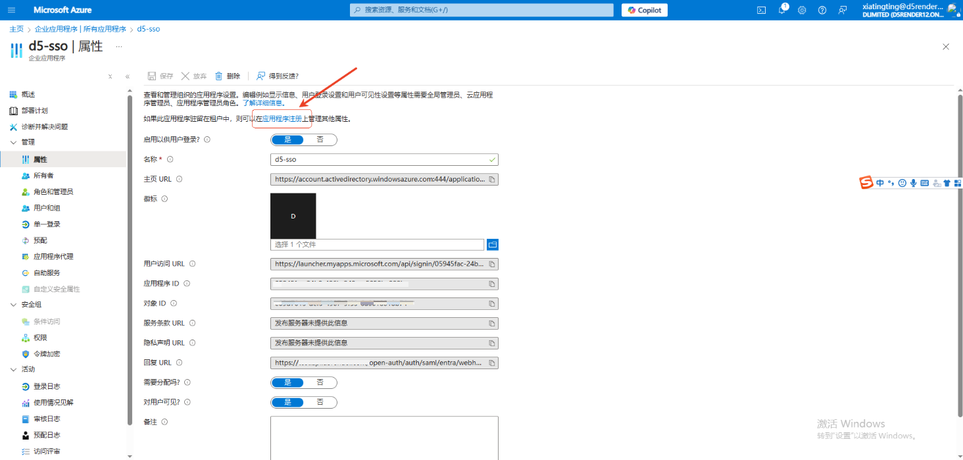This screenshot has width=963, height=460.
Task: Open the Azure portal hamburger menu
Action: tap(12, 10)
